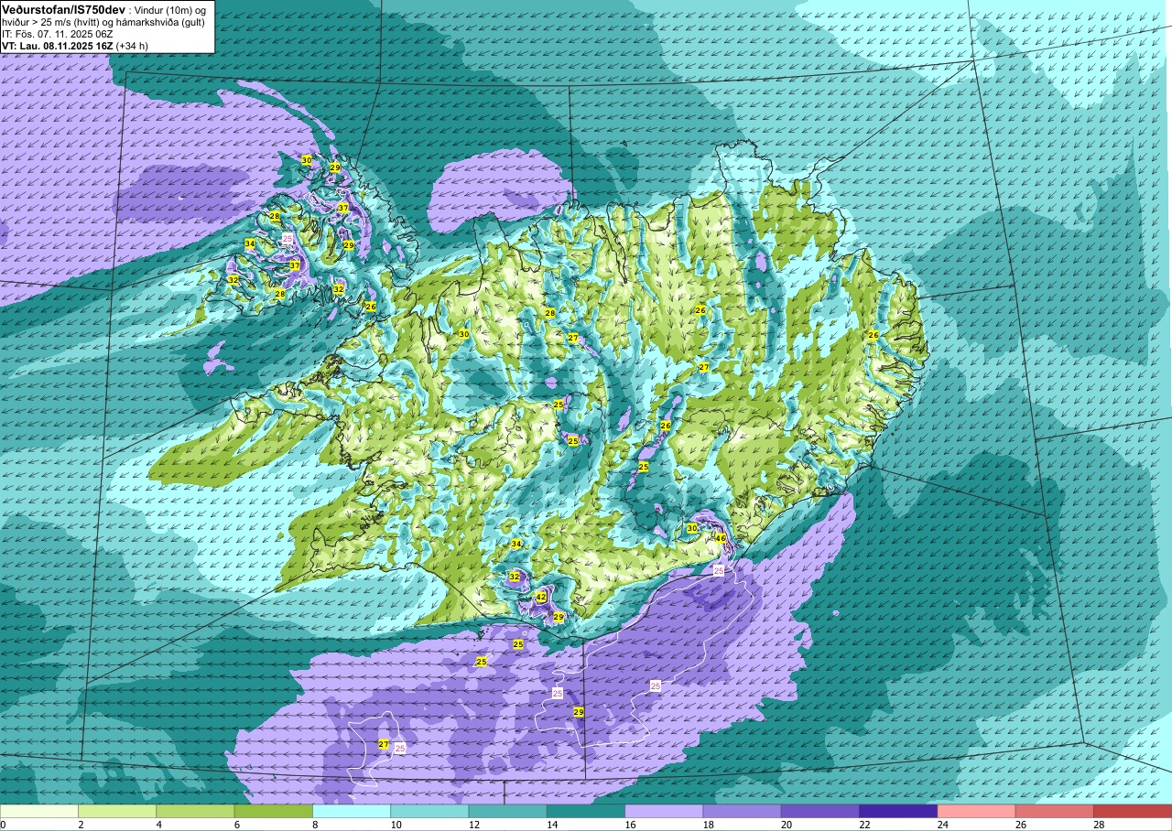Click the yellow gust label 46
Viewport: 1172px width, 831px height.
point(721,539)
